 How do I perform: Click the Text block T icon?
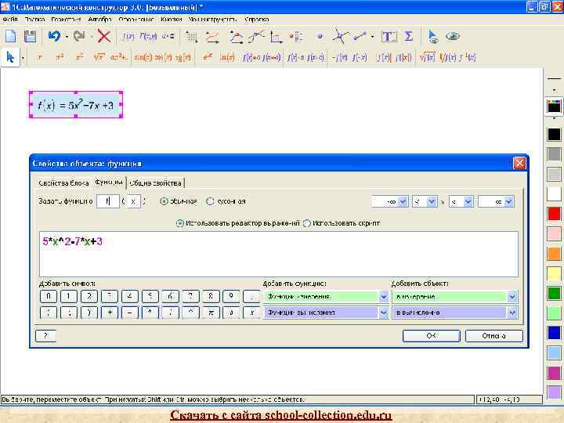pyautogui.click(x=389, y=37)
